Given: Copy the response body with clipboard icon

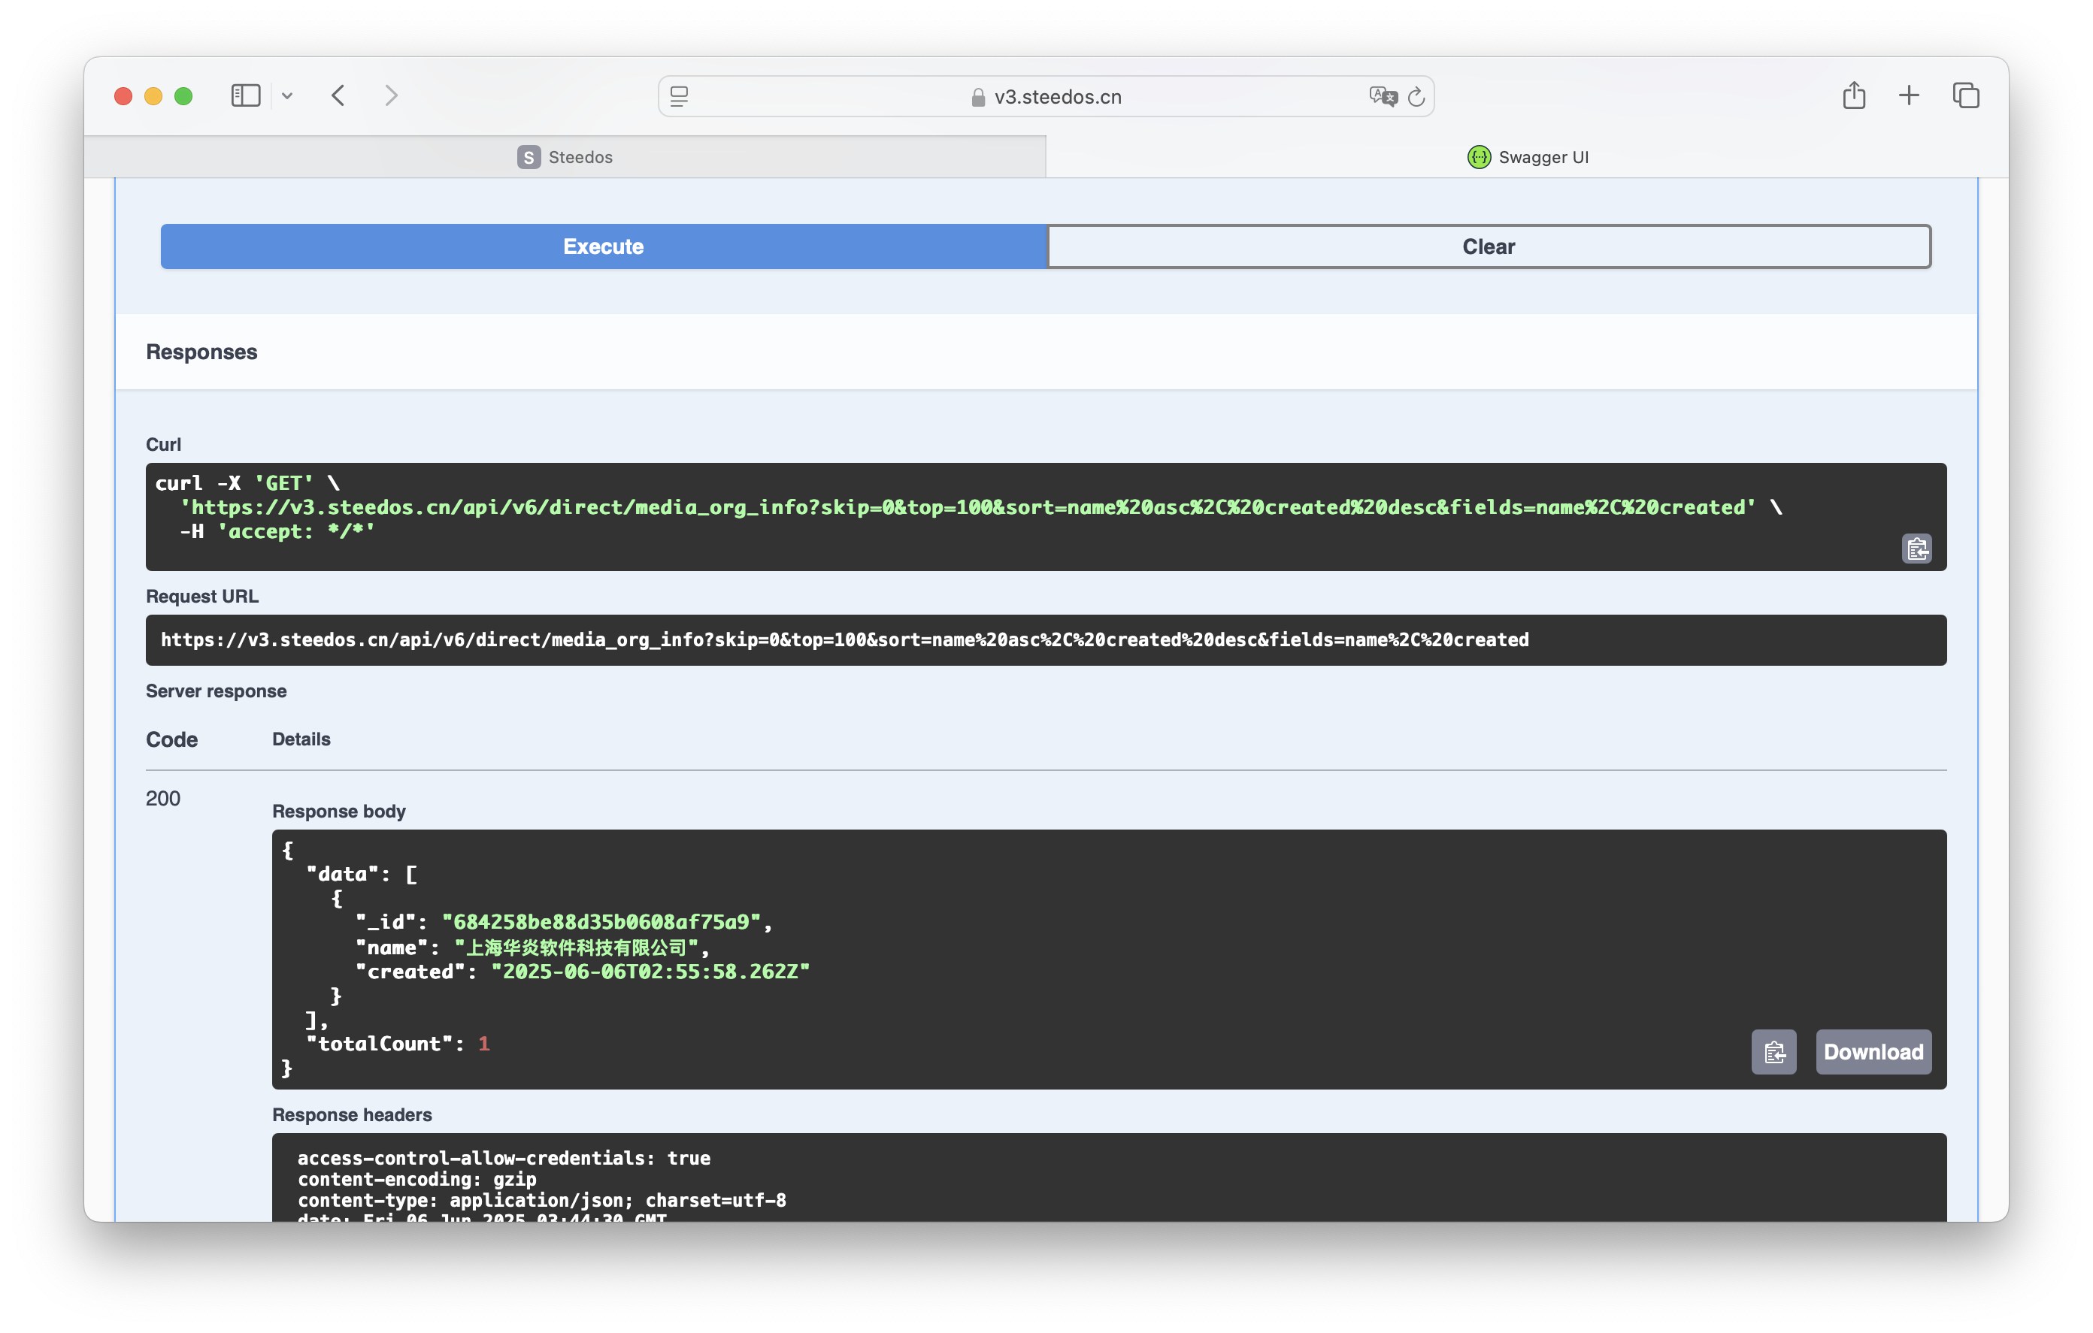Looking at the screenshot, I should pyautogui.click(x=1774, y=1052).
